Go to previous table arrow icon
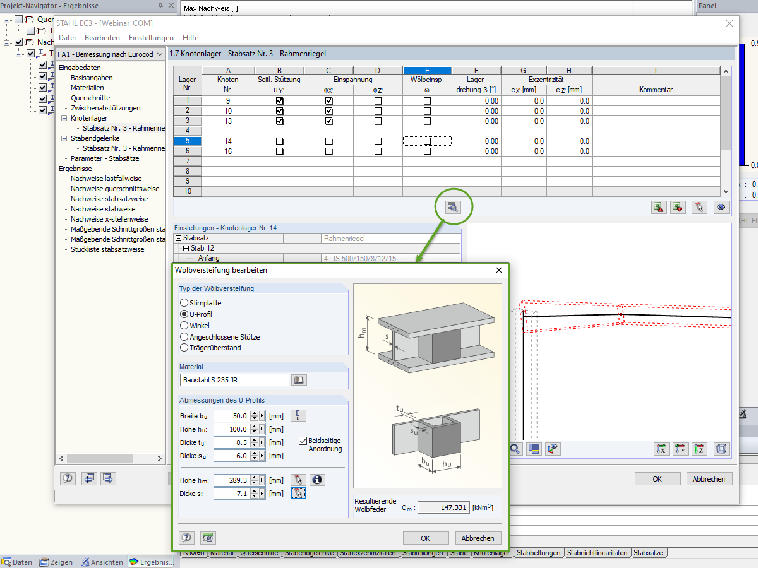The height and width of the screenshot is (568, 758). pos(89,478)
